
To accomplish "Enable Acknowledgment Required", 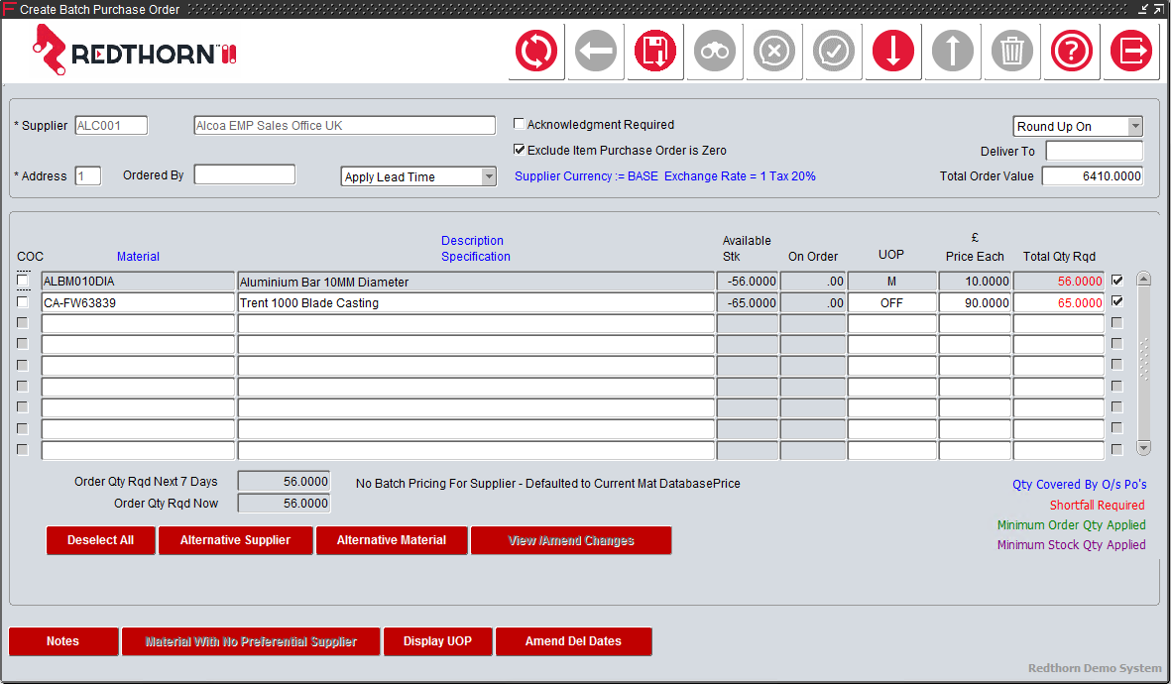I will click(518, 123).
